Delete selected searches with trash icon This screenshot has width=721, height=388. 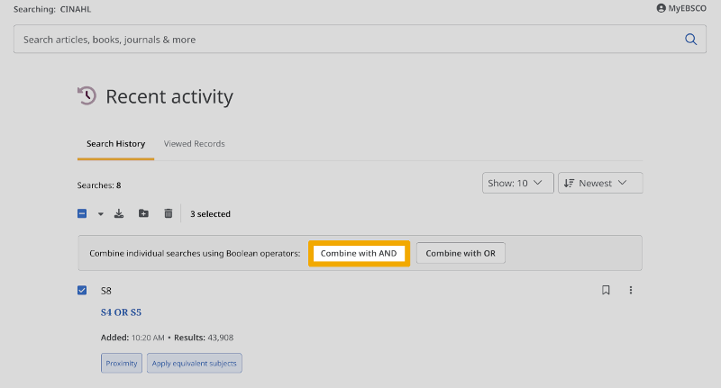point(168,213)
